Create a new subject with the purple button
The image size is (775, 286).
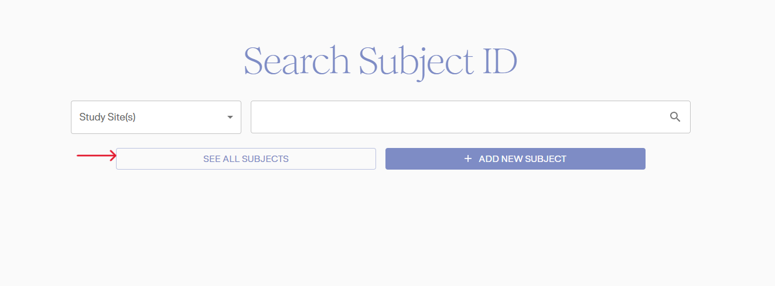point(515,158)
